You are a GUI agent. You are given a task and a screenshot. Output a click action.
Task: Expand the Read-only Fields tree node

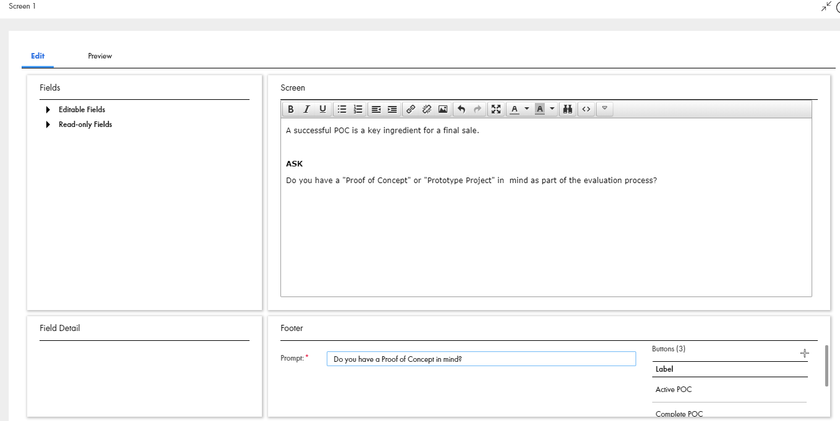[48, 125]
